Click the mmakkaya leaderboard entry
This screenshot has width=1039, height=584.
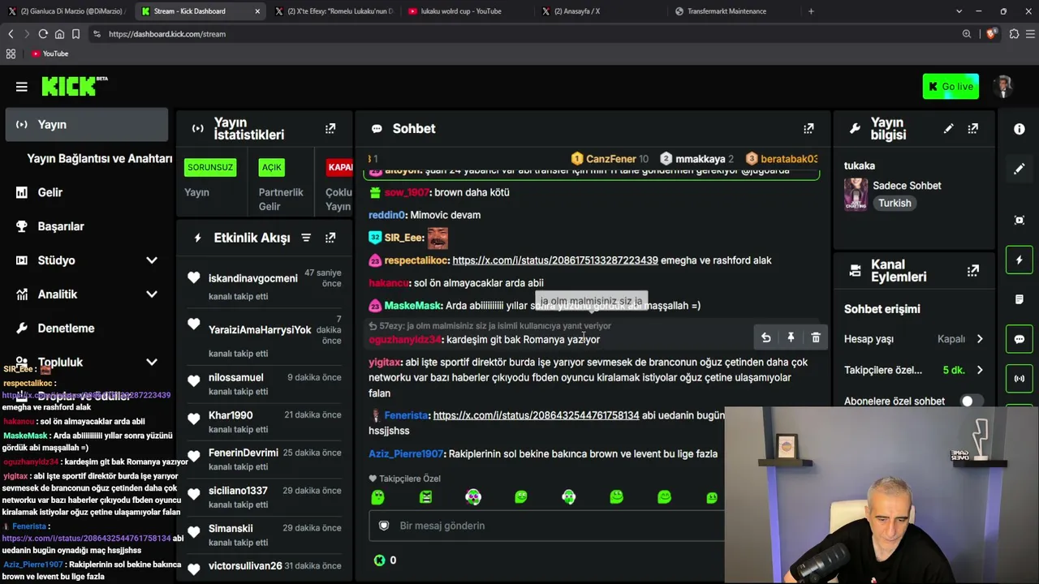[696, 159]
